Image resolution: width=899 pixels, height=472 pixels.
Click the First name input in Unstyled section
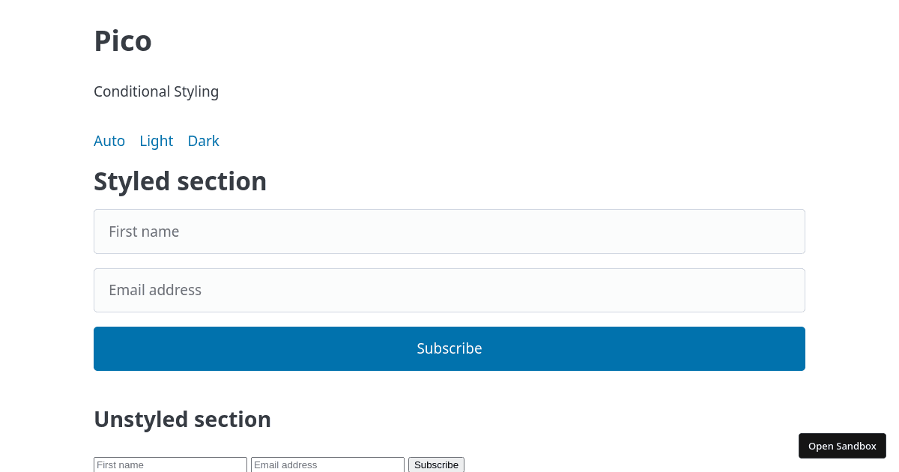tap(170, 465)
